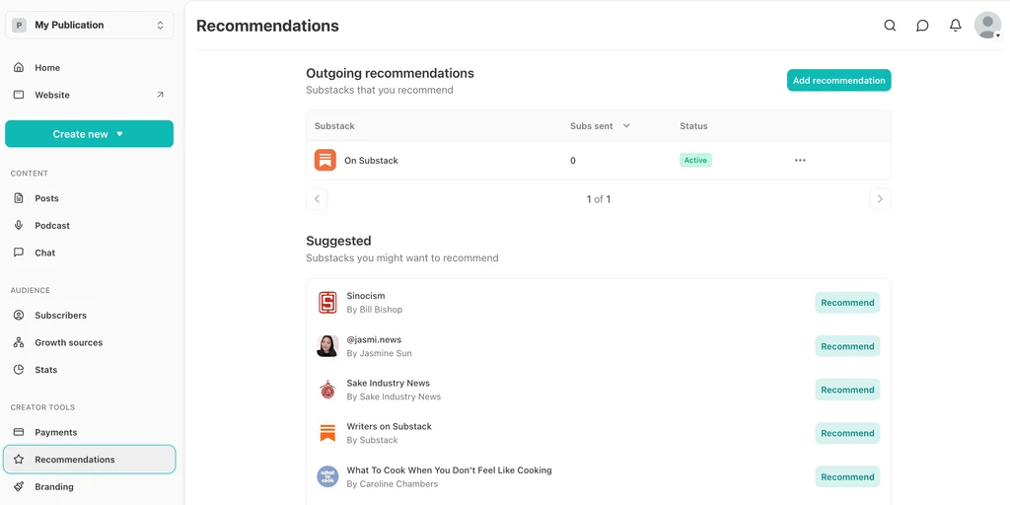This screenshot has width=1010, height=505.
Task: Recommend Sinocism
Action: click(x=847, y=303)
